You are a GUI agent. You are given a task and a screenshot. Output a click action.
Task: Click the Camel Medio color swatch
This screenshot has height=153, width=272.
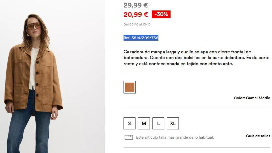click(130, 87)
